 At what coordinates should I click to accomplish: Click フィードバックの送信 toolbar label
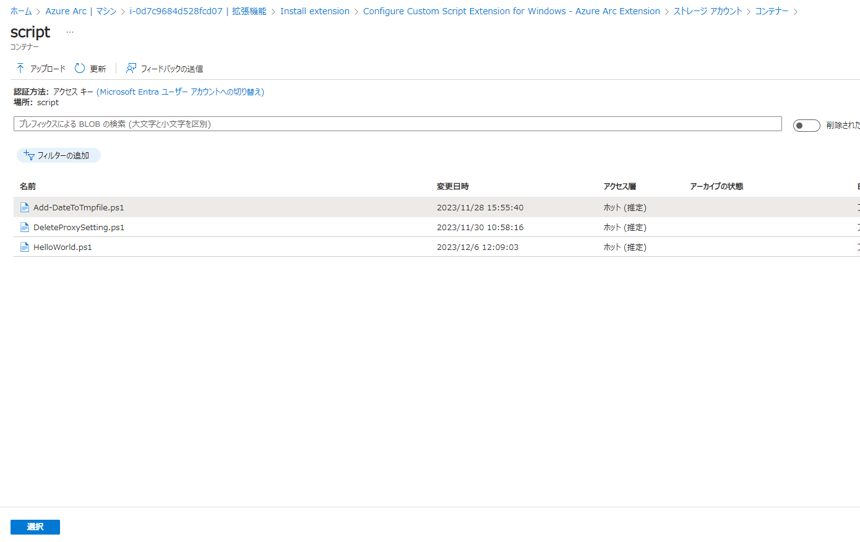pyautogui.click(x=172, y=69)
